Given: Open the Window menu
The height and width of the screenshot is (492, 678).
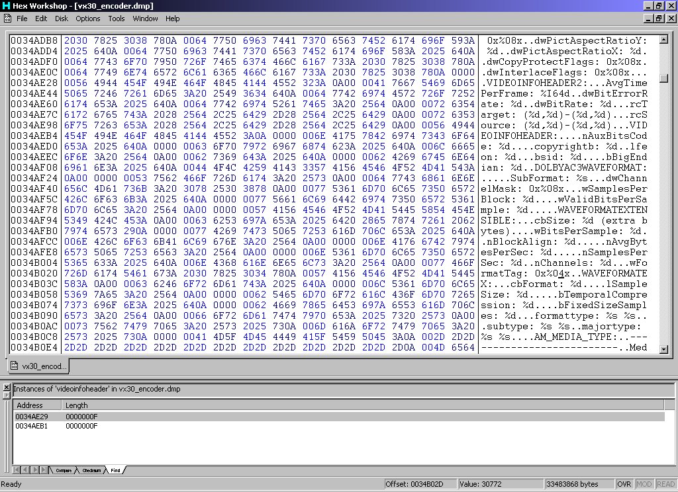Looking at the screenshot, I should pyautogui.click(x=145, y=19).
